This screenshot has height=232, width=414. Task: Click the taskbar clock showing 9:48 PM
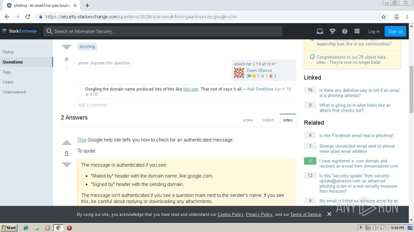click(x=398, y=228)
